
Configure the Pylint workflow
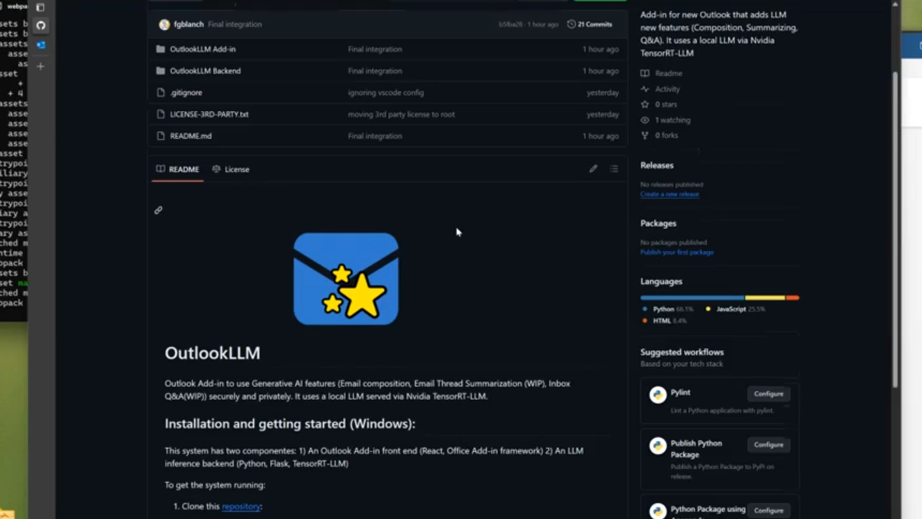(x=768, y=394)
